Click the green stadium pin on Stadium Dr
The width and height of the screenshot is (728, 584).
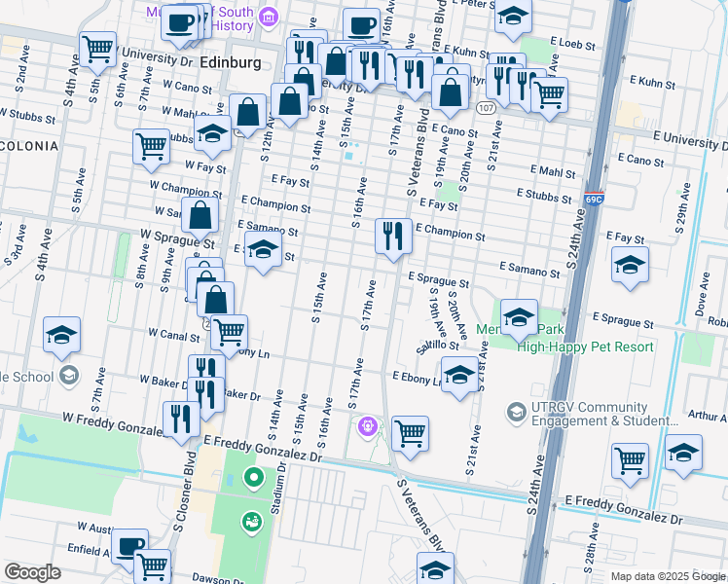pos(253,479)
